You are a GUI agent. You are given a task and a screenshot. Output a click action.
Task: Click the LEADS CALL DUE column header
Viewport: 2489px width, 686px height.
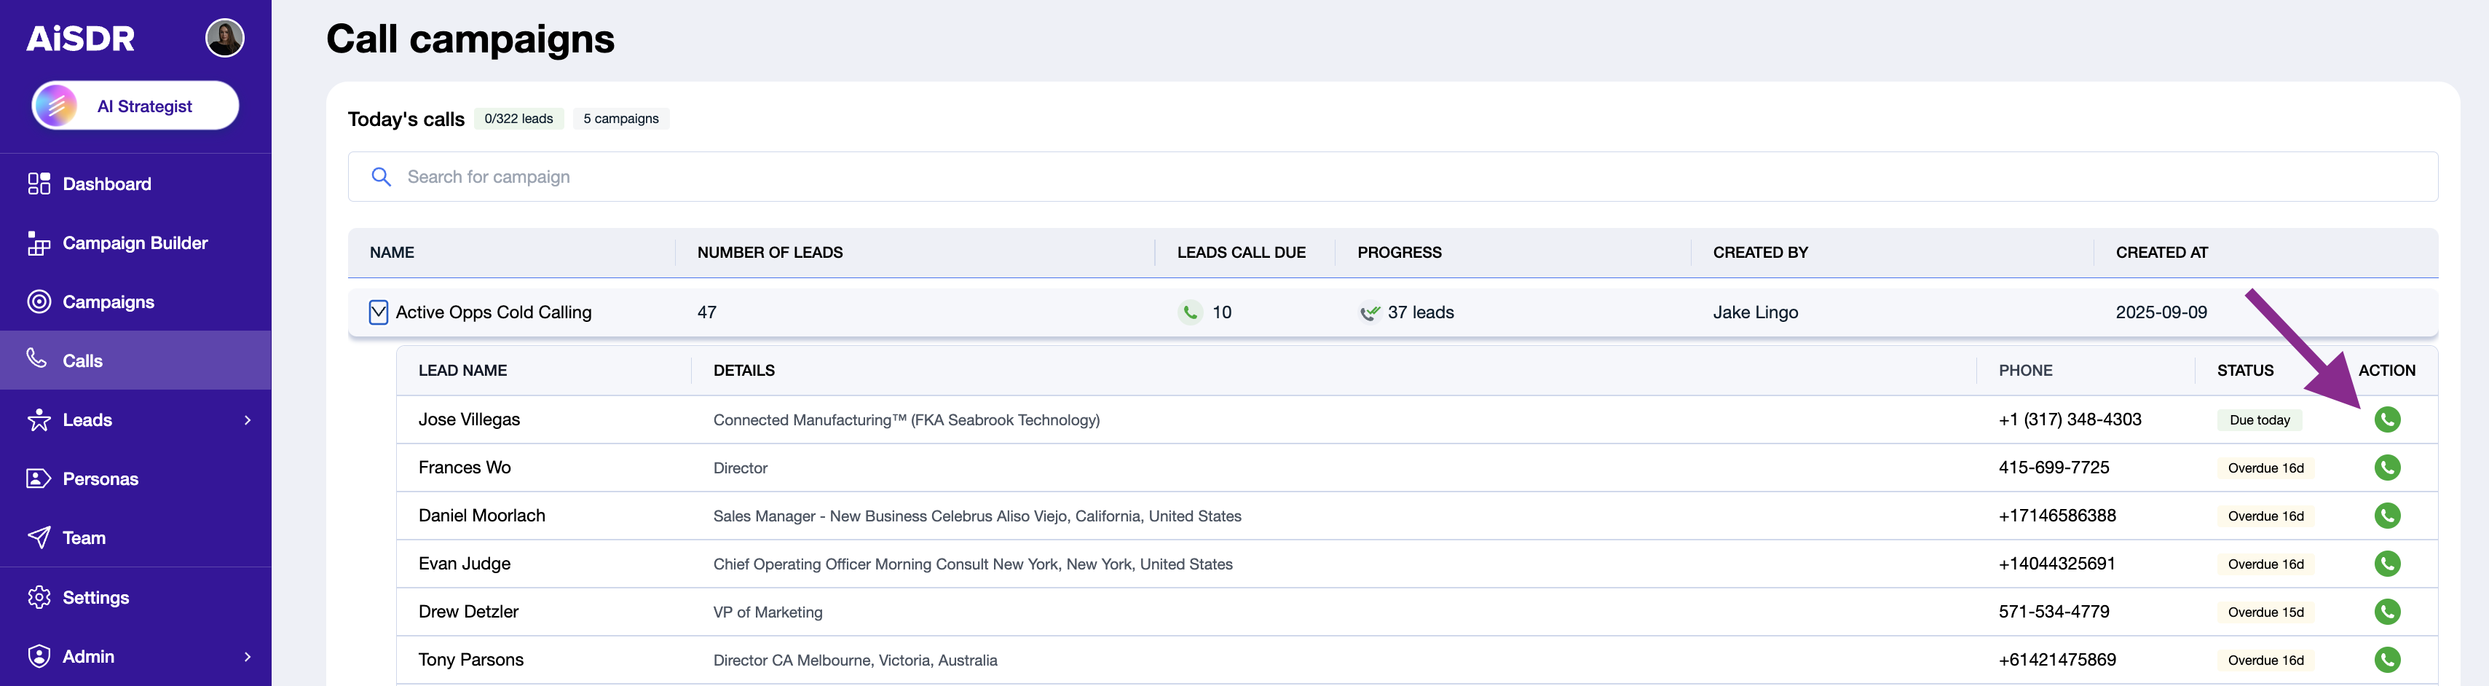coord(1241,253)
